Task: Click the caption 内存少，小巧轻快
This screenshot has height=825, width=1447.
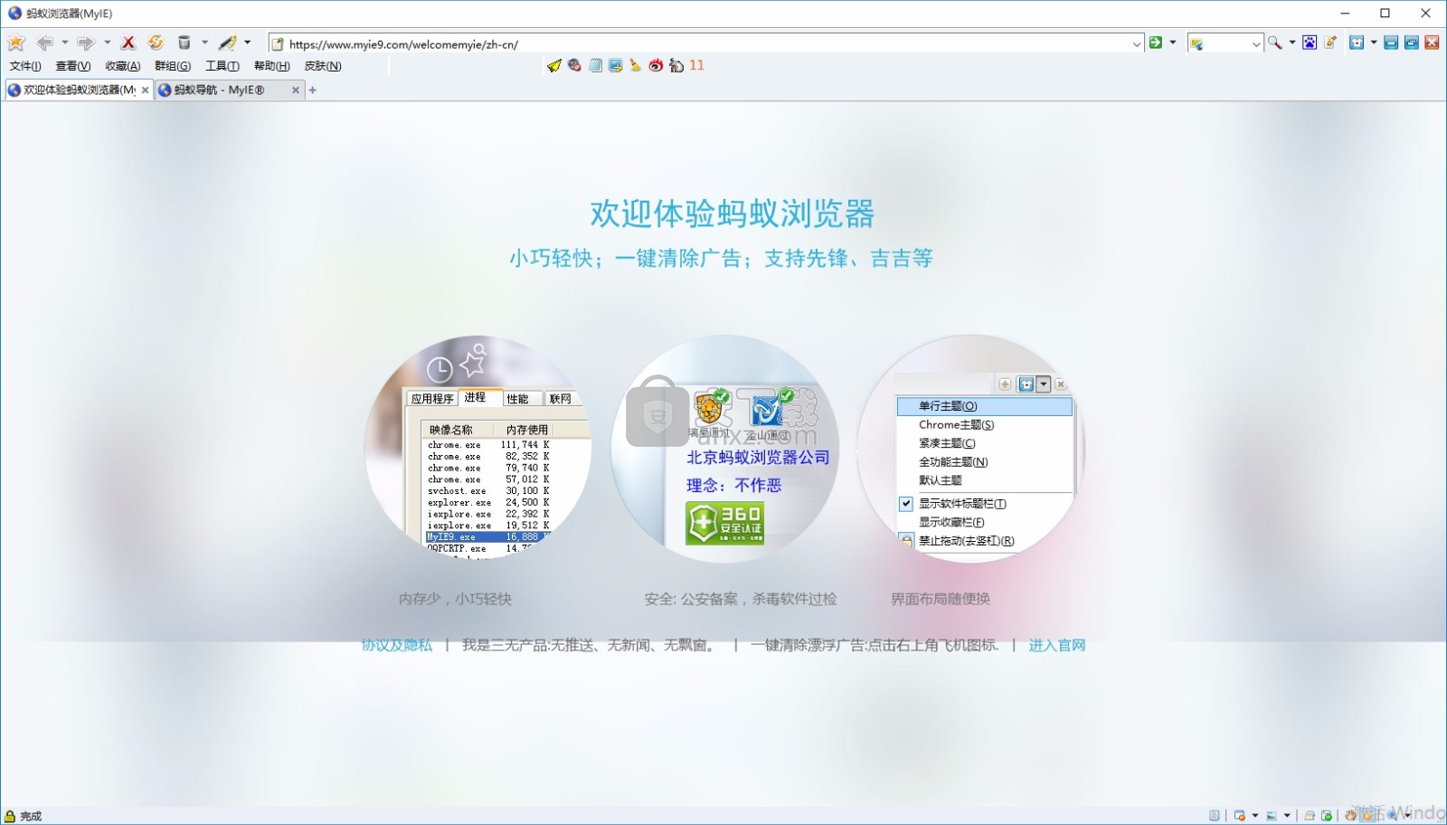Action: point(455,599)
